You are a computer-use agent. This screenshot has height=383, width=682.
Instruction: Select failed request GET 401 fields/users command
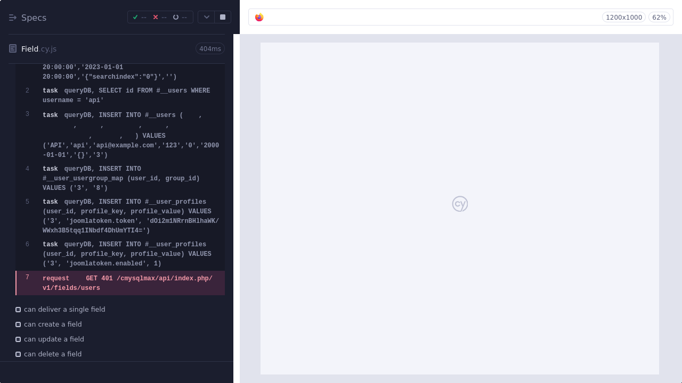120,283
